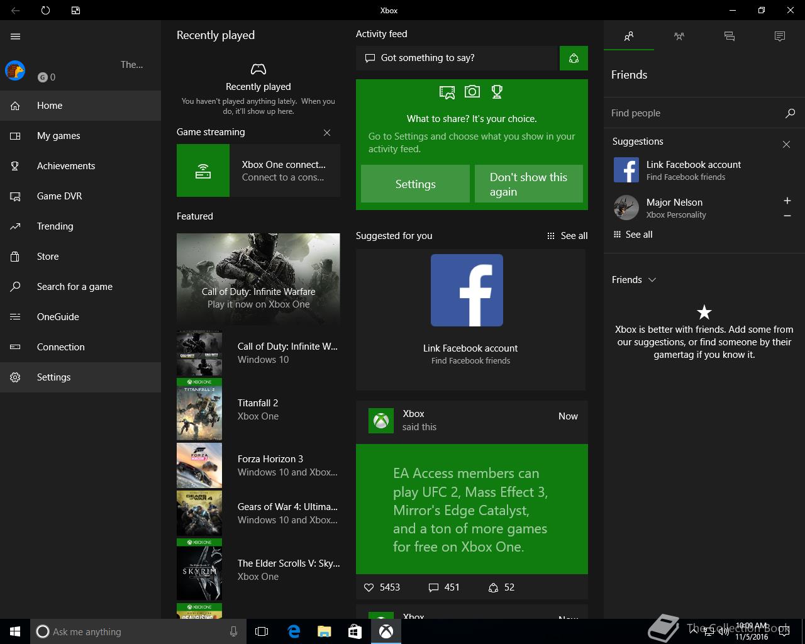Open Search for a game
805x644 pixels.
pos(80,287)
